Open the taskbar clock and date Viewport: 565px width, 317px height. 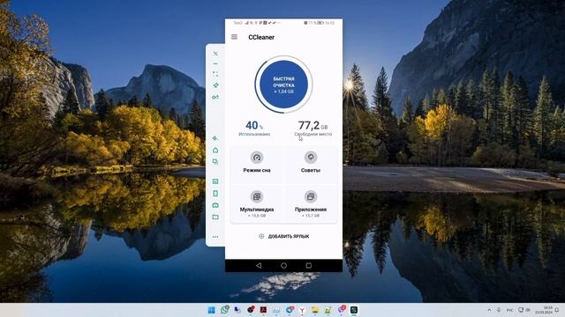coord(544,310)
